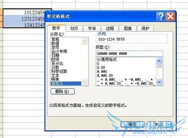Choose the #,##0.00 format
The height and width of the screenshot is (138, 188).
[105, 75]
